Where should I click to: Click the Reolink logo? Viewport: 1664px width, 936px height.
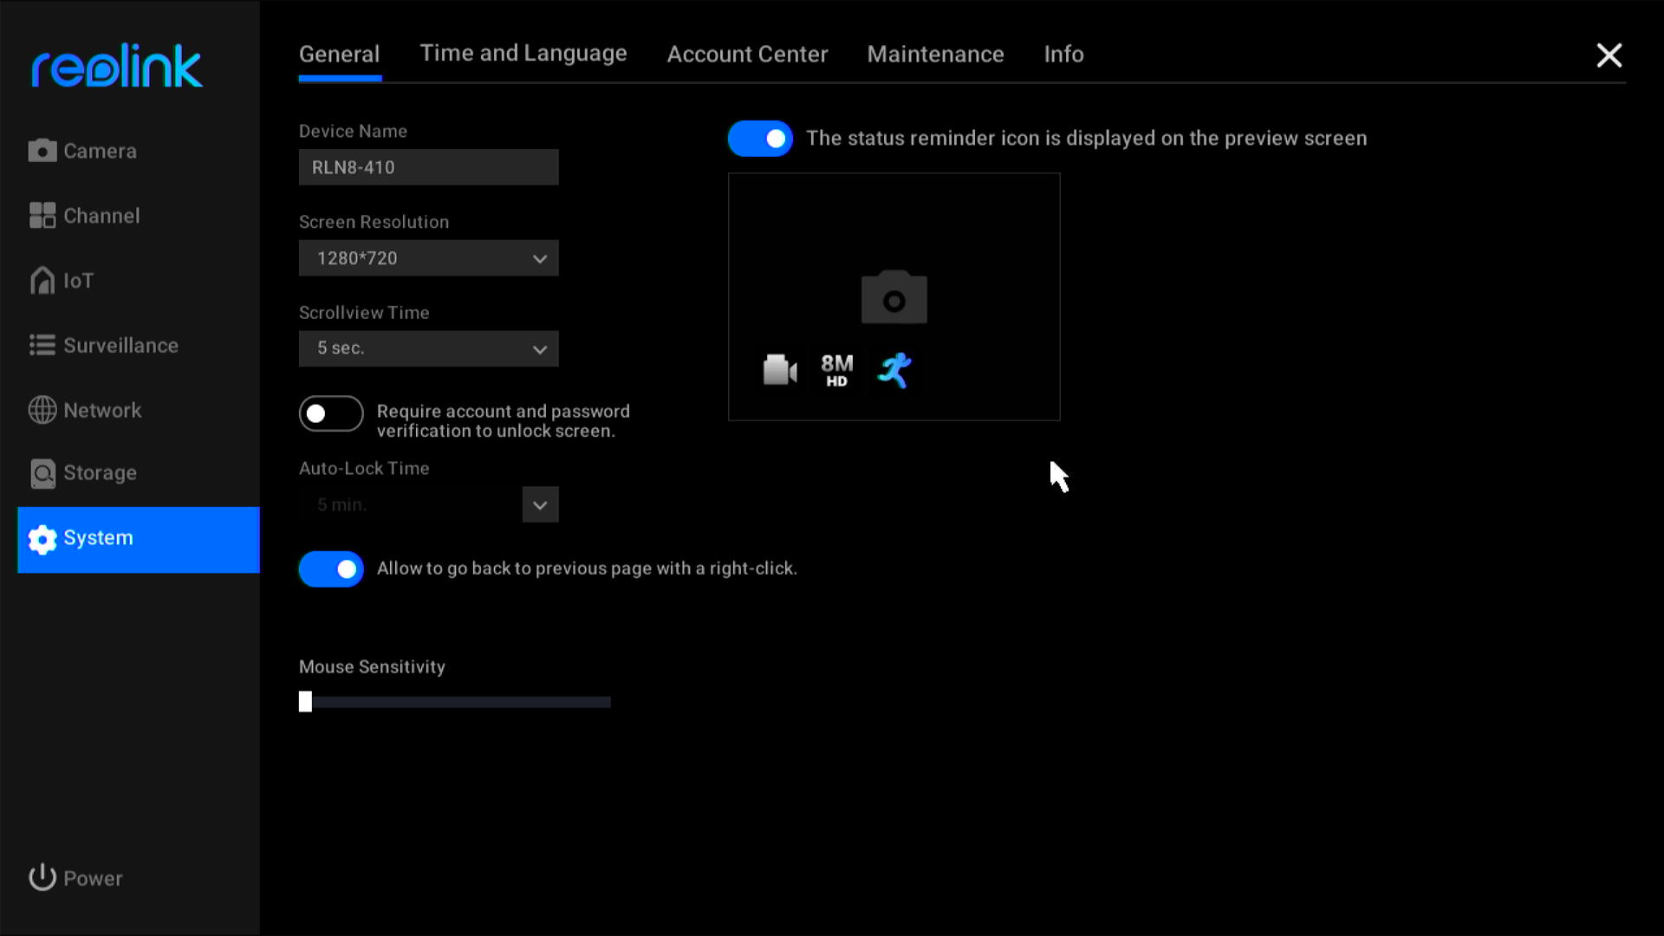tap(117, 66)
